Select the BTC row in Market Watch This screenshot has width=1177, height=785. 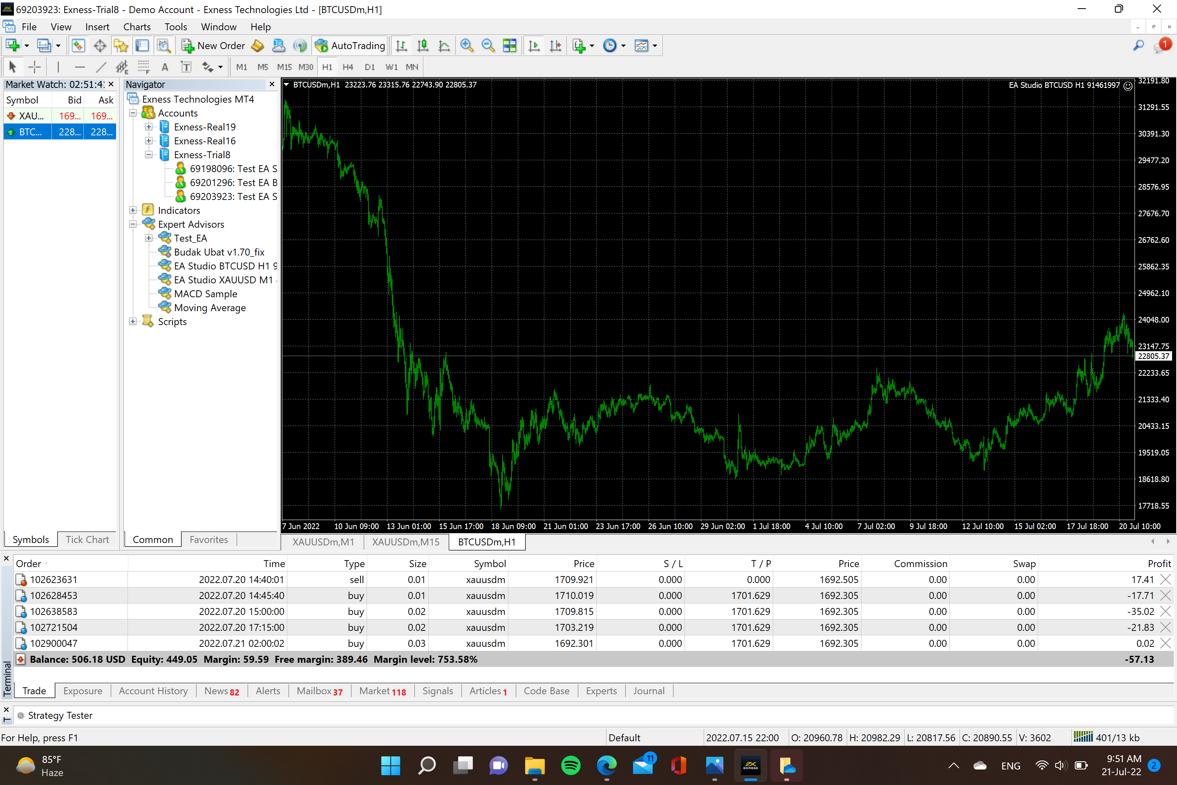click(x=60, y=132)
